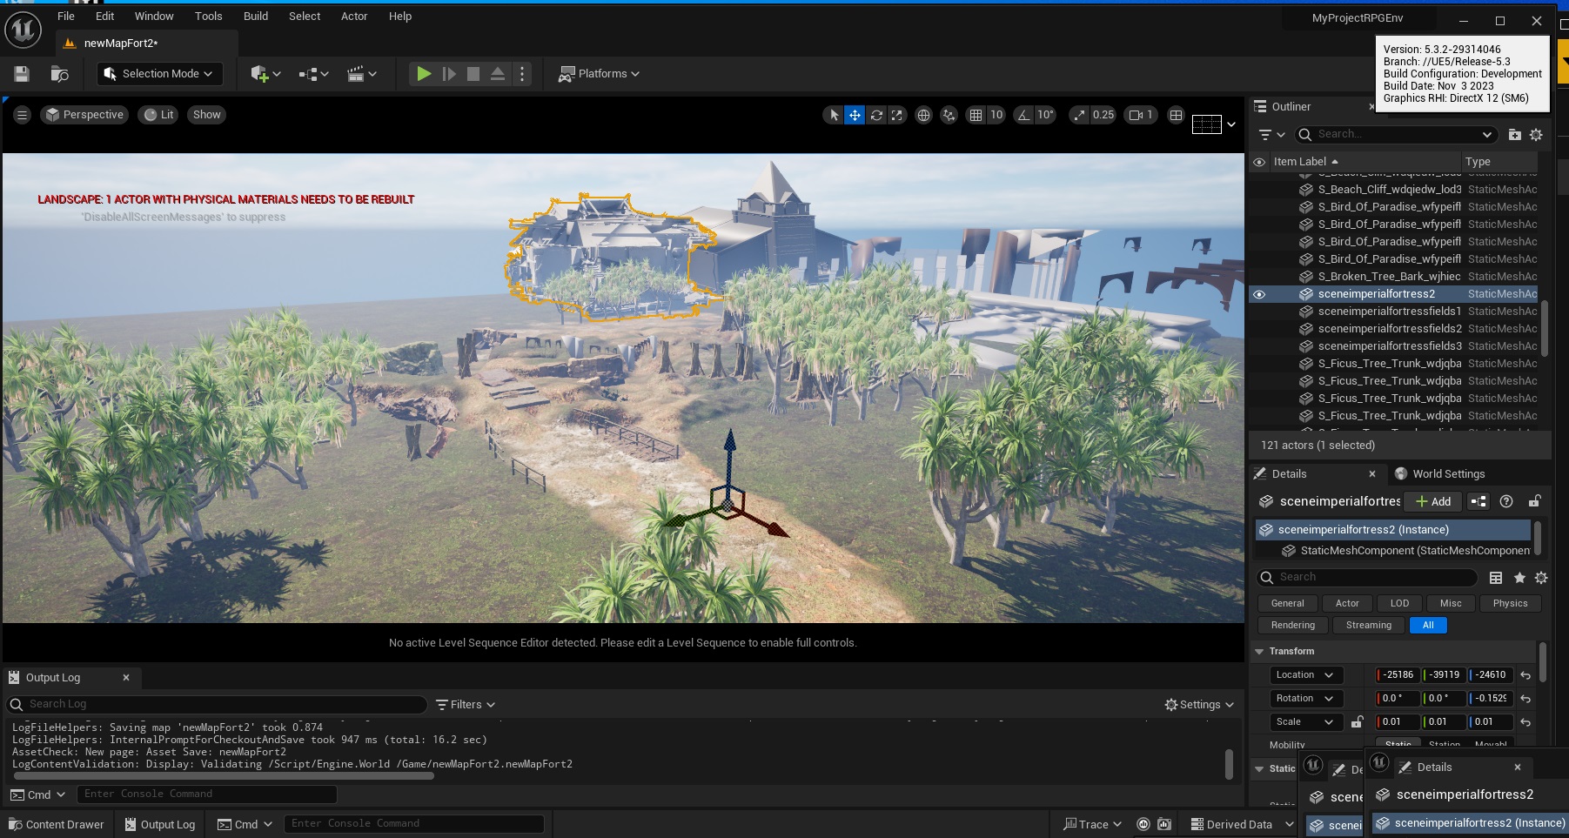Image resolution: width=1569 pixels, height=838 pixels.
Task: Open grid snap size 10 menu
Action: click(x=996, y=115)
